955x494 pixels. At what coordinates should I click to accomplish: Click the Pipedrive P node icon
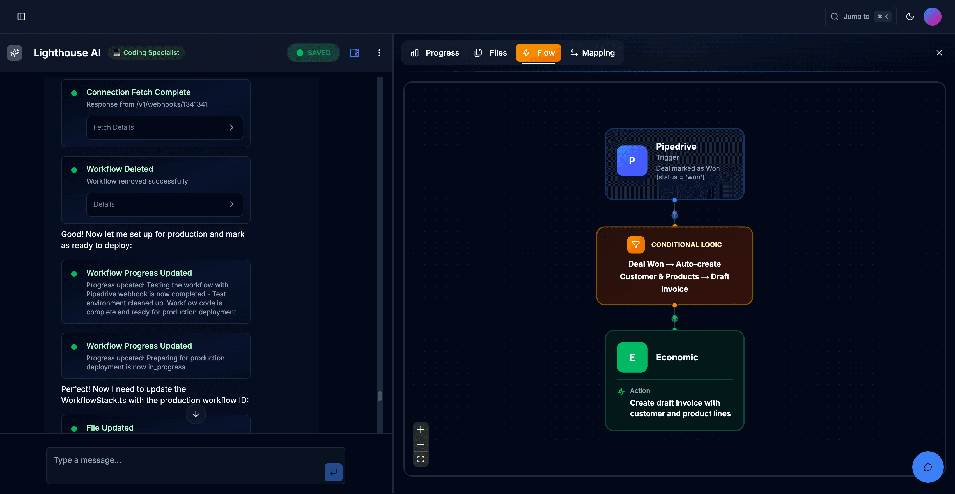pos(632,161)
